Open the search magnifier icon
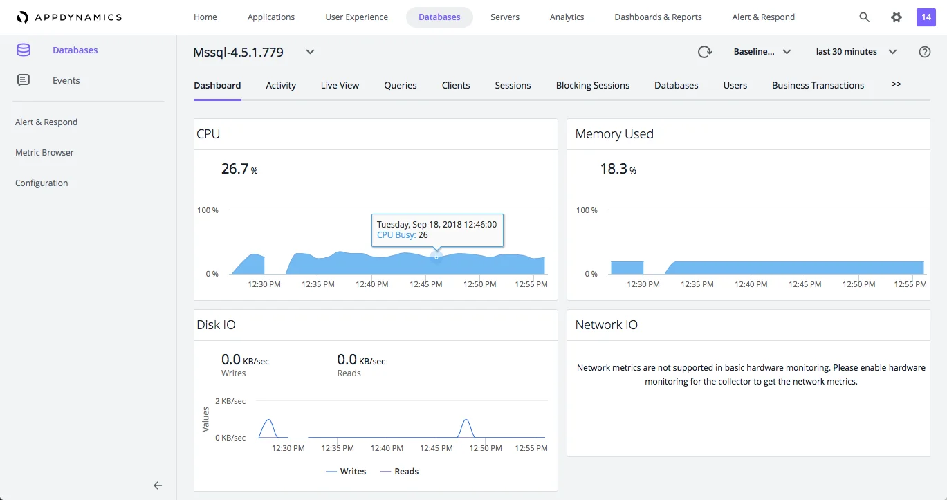 [x=864, y=17]
